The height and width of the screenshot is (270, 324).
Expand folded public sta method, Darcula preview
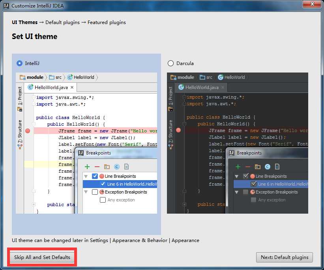click(185, 204)
